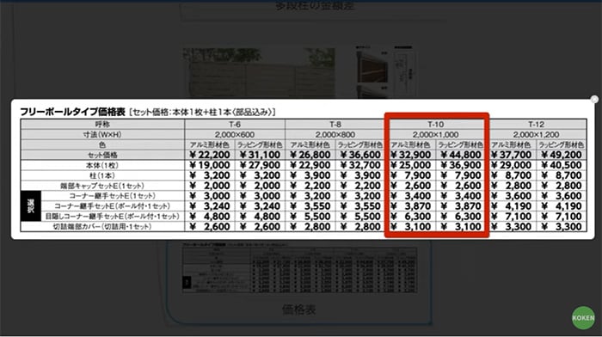602x337 pixels.
Task: Click the T-12 ラッピング形材色 color header
Action: [x=562, y=145]
